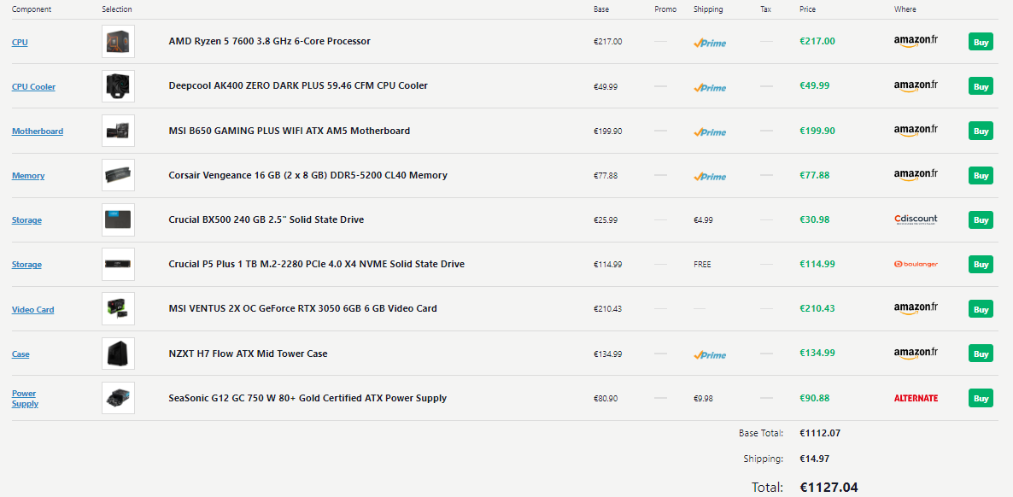Click the €210.43 price for the RTX 3050
This screenshot has width=1013, height=497.
(x=817, y=308)
